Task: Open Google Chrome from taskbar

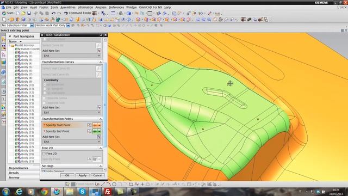Action: coord(45,192)
